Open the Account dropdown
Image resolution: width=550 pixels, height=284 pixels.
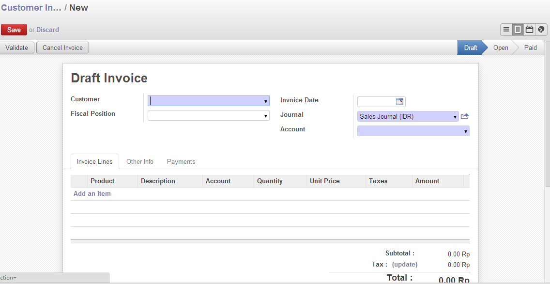[466, 131]
